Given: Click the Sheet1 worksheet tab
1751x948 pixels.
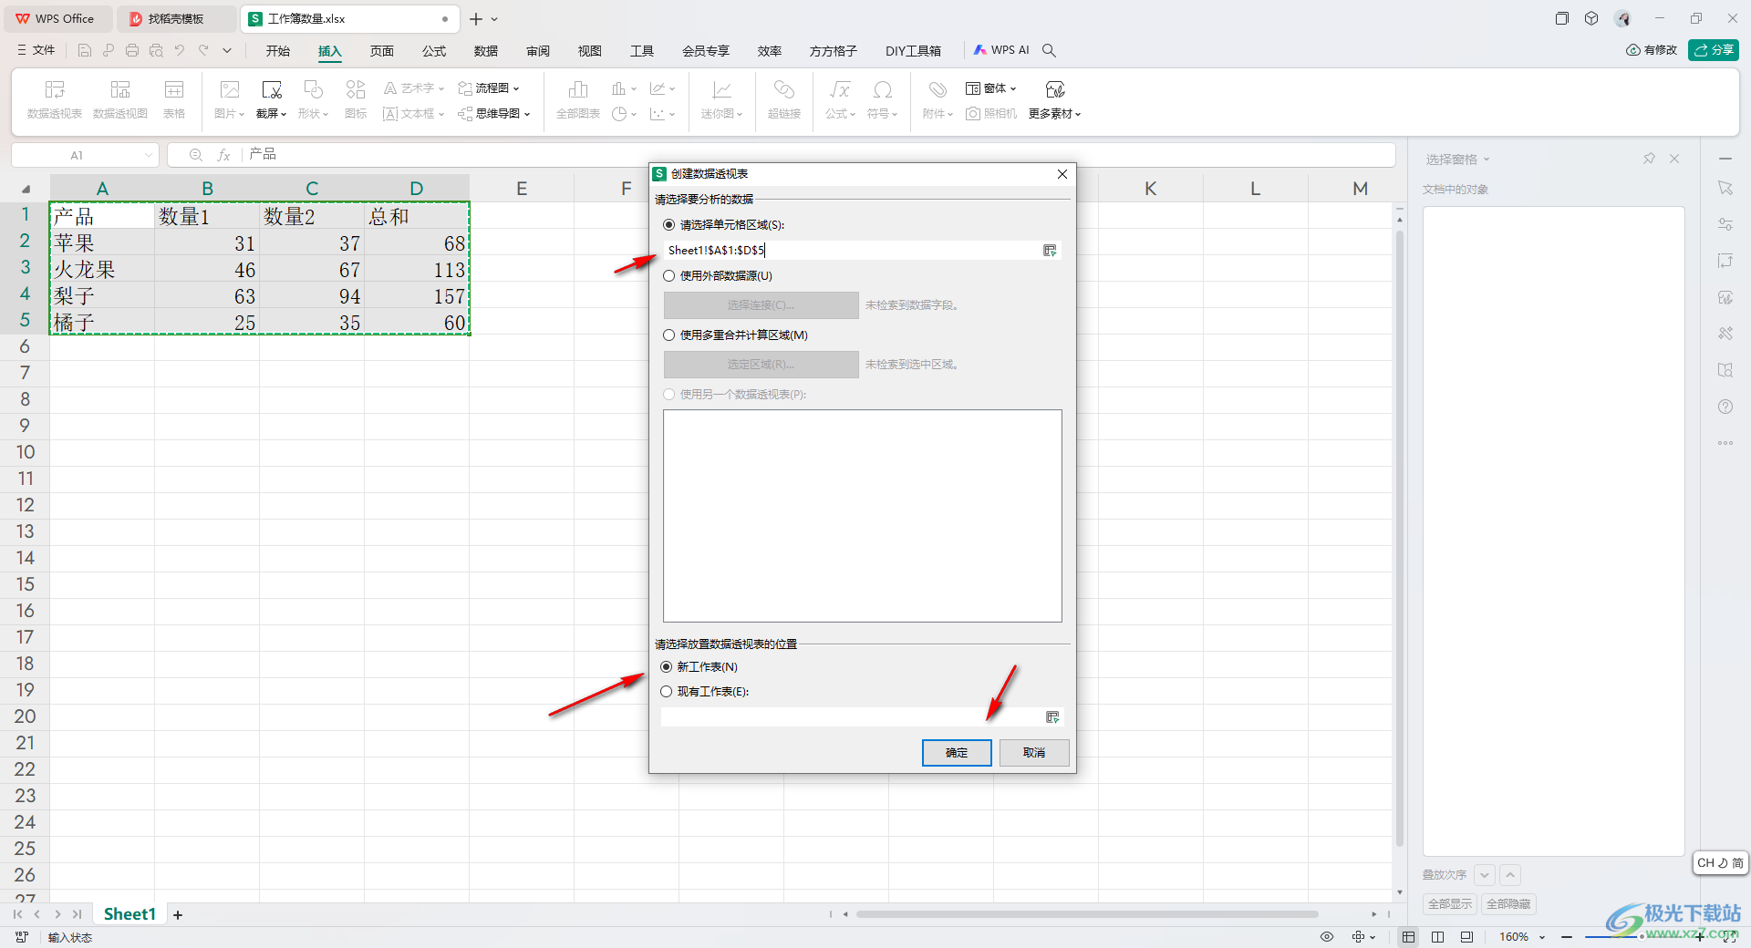Looking at the screenshot, I should 130,914.
